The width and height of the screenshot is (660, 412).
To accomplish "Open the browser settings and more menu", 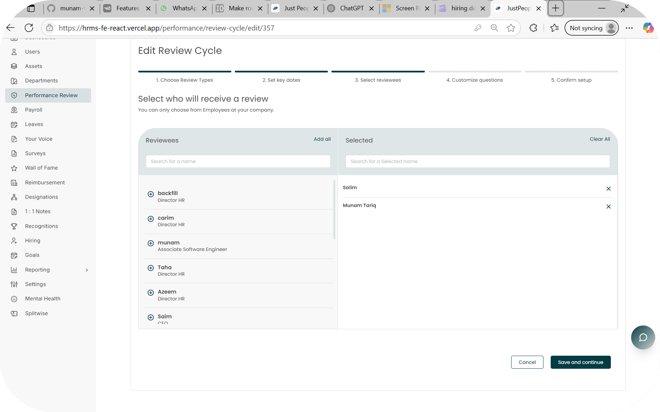I will [629, 28].
